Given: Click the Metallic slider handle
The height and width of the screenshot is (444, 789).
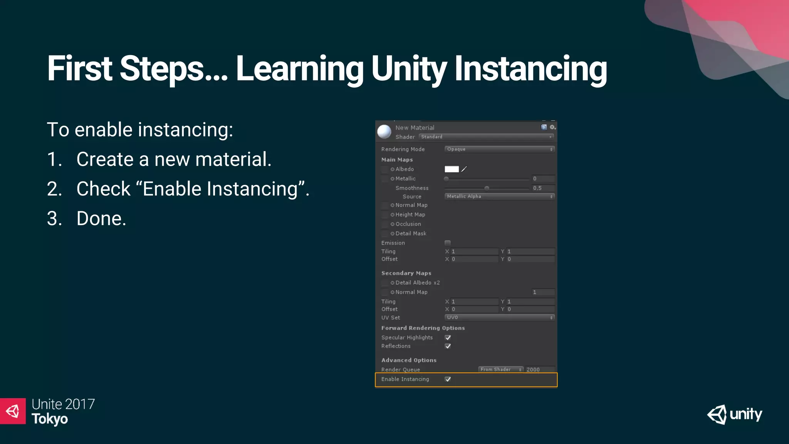Looking at the screenshot, I should pos(446,179).
